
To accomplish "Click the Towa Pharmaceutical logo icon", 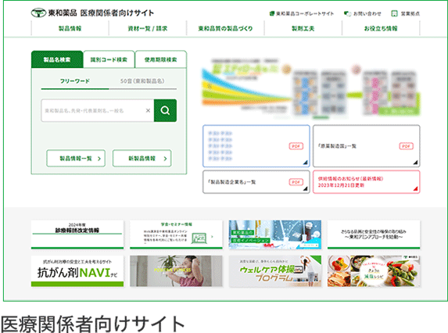I will (38, 13).
